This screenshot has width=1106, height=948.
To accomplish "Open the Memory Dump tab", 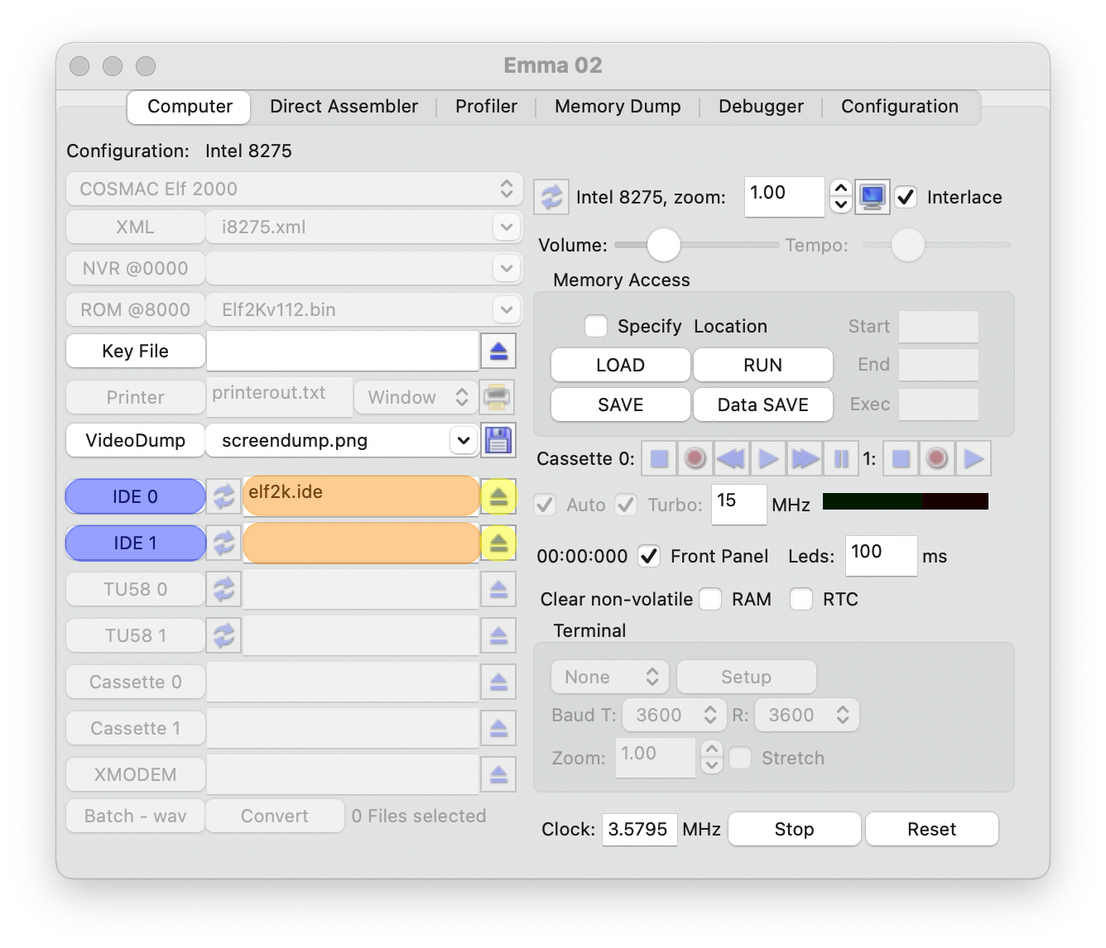I will [x=618, y=107].
